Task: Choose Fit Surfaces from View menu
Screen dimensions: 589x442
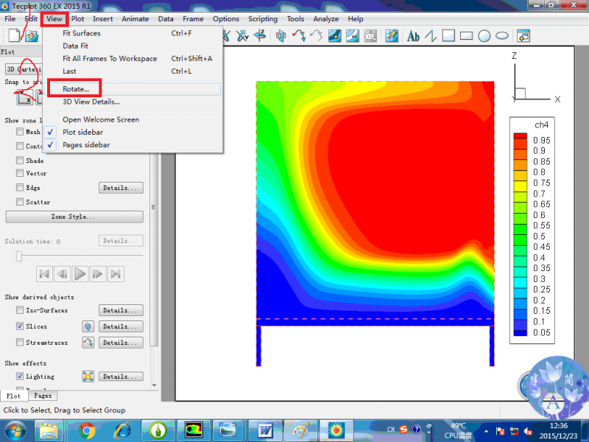Action: pyautogui.click(x=133, y=33)
